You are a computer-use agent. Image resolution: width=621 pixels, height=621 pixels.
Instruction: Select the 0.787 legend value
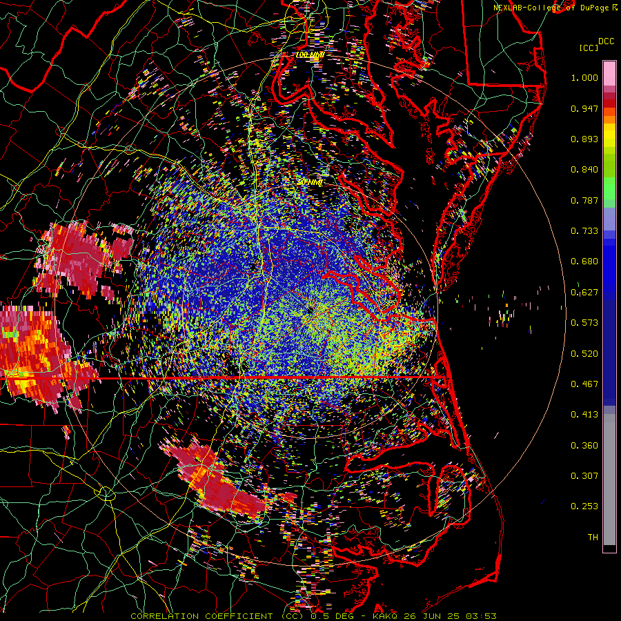click(584, 200)
